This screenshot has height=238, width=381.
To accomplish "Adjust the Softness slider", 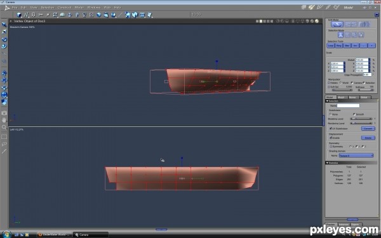I will [x=366, y=90].
